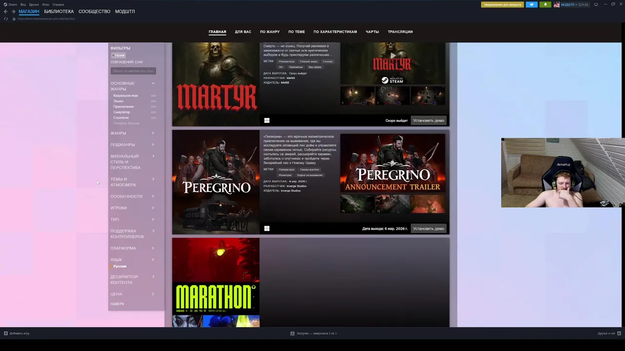The width and height of the screenshot is (625, 351).
Task: Click the Windows icon on the Peregrino card
Action: [x=267, y=228]
